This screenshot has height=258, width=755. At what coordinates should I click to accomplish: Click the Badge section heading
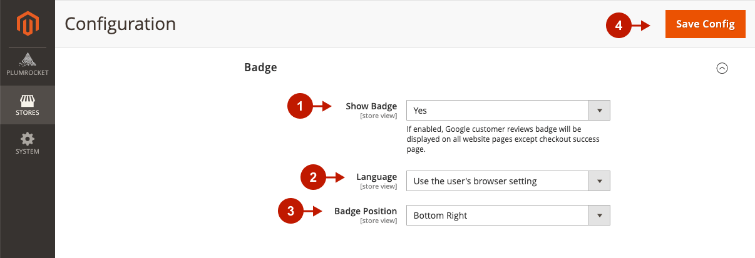coord(260,67)
